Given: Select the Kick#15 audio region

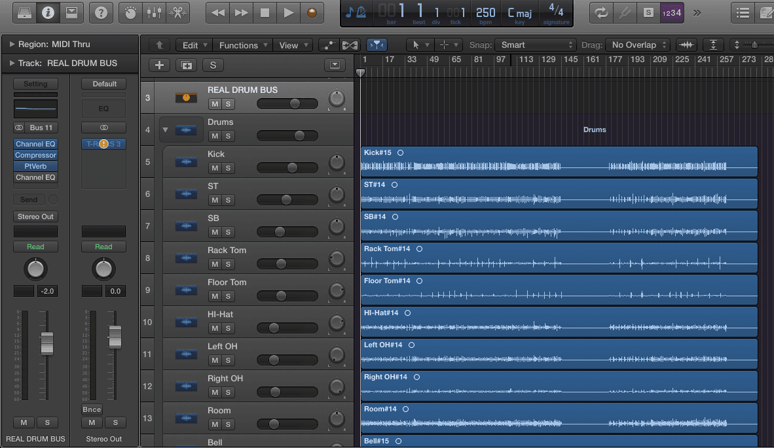Looking at the screenshot, I should click(x=557, y=162).
